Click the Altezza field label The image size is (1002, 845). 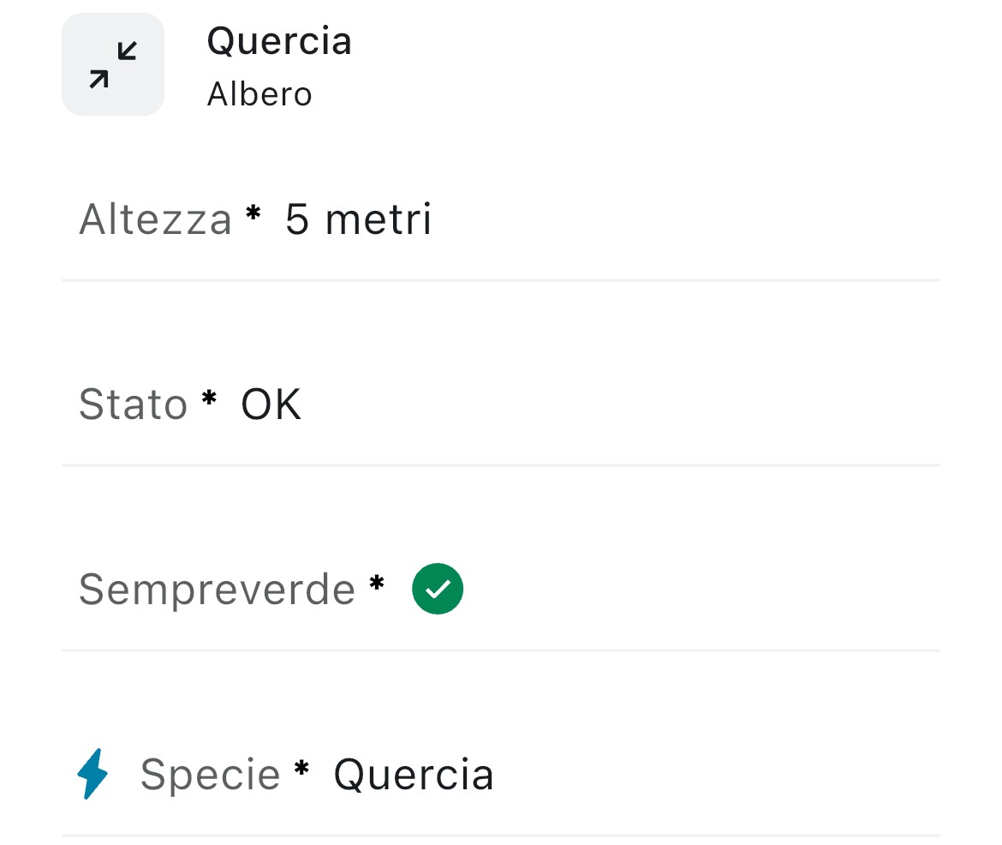(x=155, y=219)
